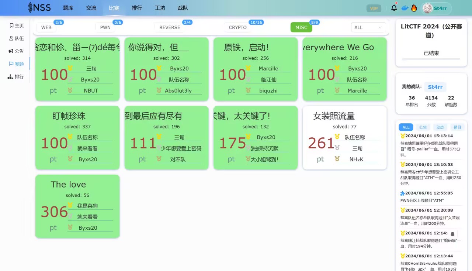Click the VIP badge

coord(374,8)
